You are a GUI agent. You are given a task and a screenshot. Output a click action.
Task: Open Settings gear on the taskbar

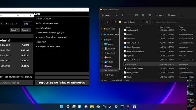116,107
